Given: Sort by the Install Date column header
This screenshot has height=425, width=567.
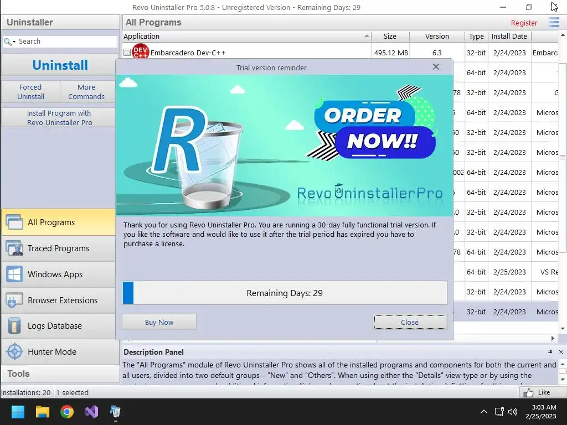Looking at the screenshot, I should 509,36.
